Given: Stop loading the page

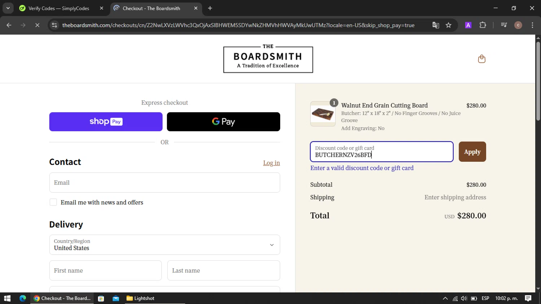Looking at the screenshot, I should coord(37,25).
